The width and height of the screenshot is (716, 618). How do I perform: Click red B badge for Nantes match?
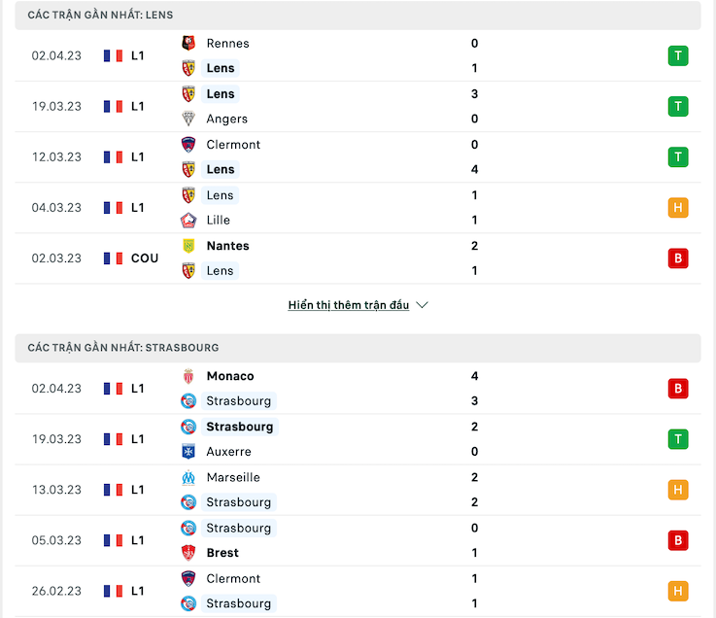(678, 258)
